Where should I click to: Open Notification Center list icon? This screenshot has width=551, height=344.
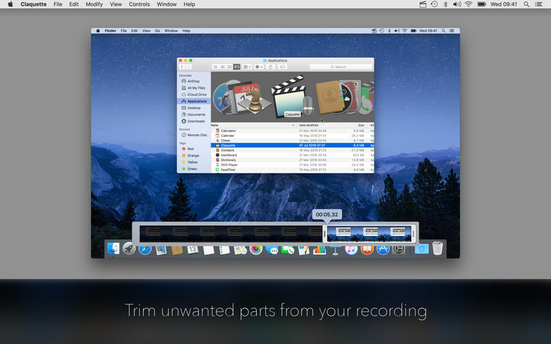[539, 4]
